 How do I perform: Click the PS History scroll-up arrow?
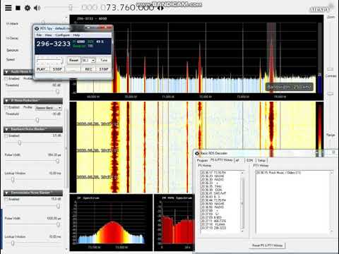pyautogui.click(x=242, y=173)
